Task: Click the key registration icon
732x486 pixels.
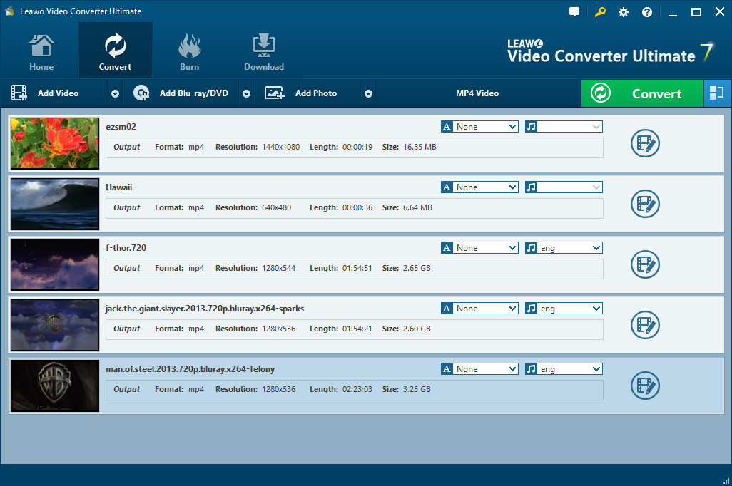Action: pyautogui.click(x=600, y=12)
